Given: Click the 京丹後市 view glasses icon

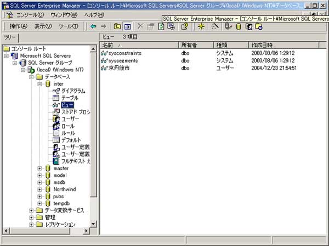Looking at the screenshot, I should pos(104,68).
